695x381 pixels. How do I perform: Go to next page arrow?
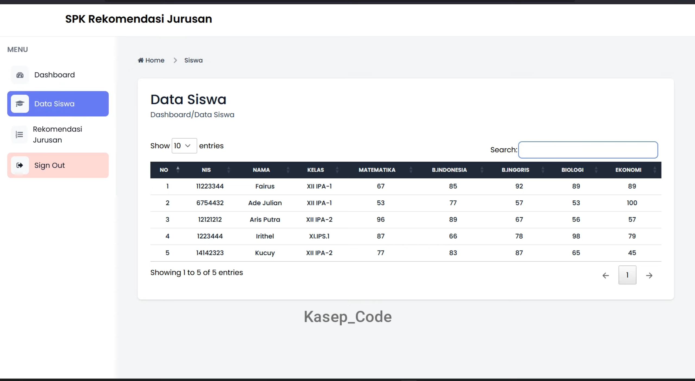click(649, 275)
